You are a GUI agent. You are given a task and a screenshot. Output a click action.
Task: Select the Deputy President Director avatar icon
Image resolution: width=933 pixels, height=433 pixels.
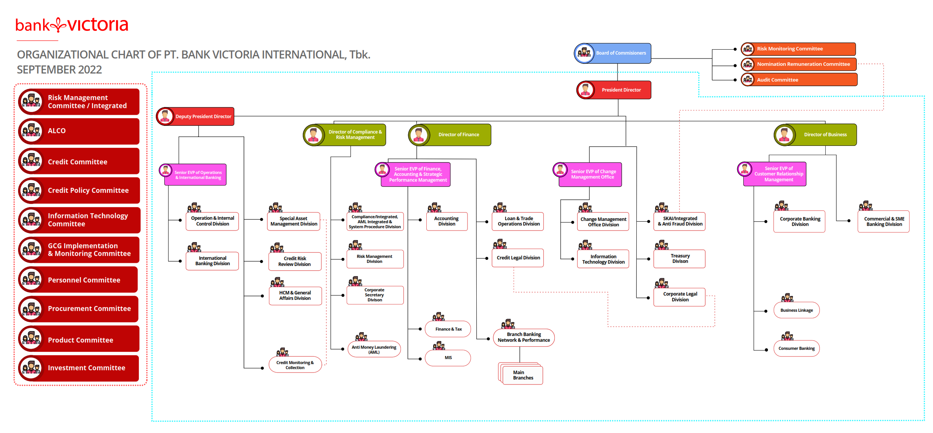[x=165, y=116]
